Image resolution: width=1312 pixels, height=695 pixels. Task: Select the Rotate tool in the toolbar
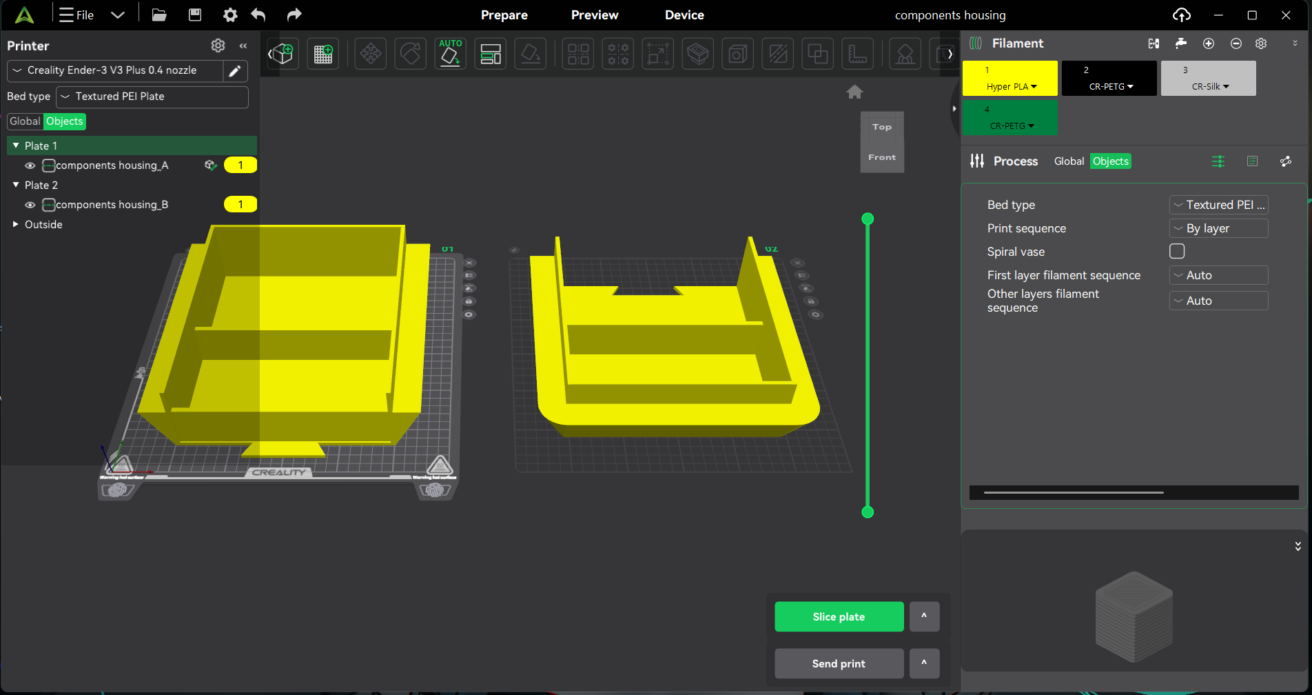point(411,54)
